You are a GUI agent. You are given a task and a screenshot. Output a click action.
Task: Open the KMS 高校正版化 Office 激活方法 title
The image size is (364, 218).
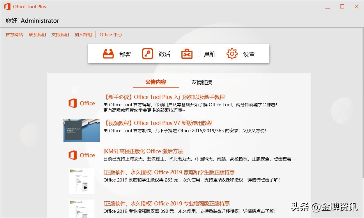[143, 151]
